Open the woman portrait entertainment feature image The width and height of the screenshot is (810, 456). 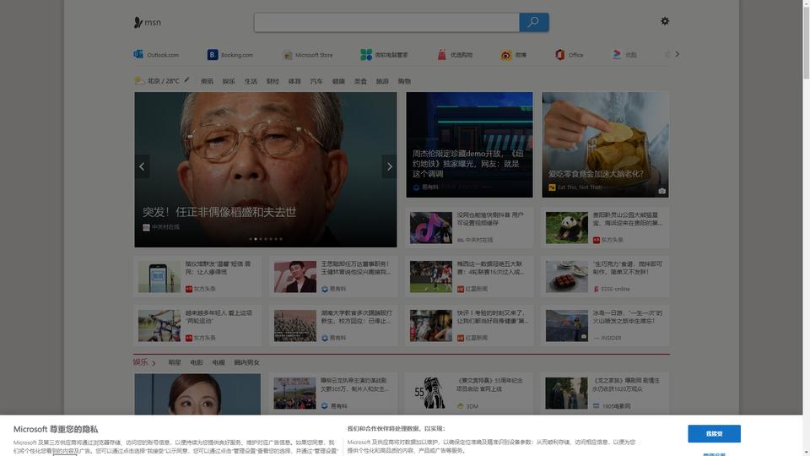pos(197,394)
